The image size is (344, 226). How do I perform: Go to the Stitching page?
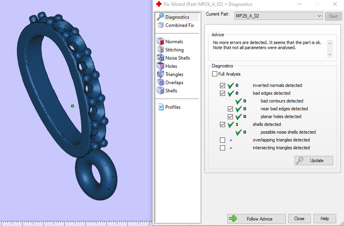pyautogui.click(x=174, y=50)
